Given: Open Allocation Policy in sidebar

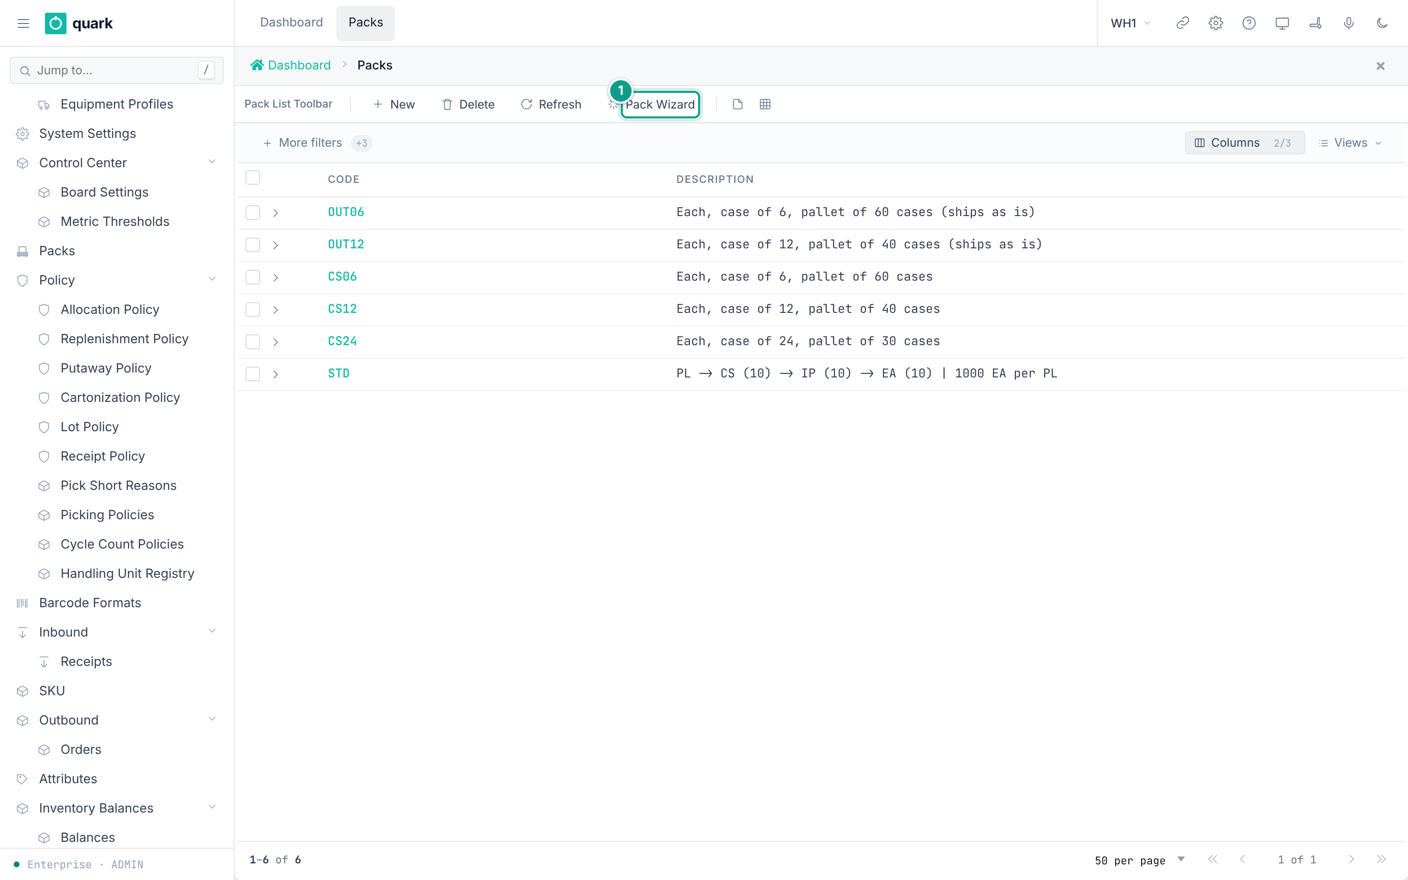Looking at the screenshot, I should [x=110, y=309].
